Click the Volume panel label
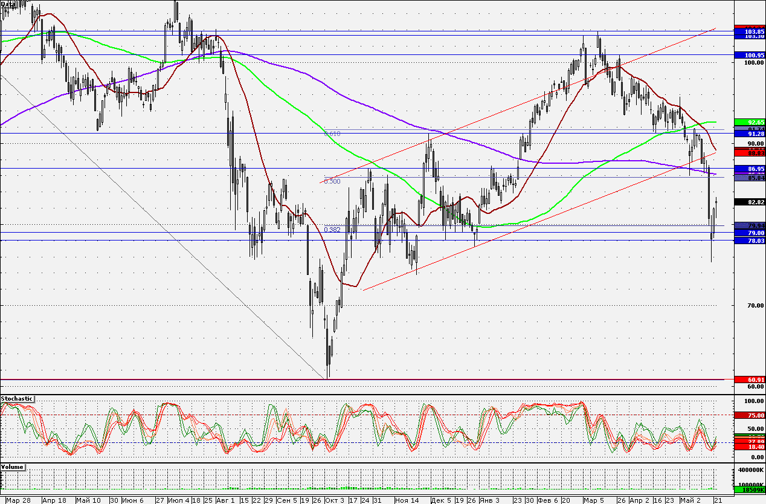 13,467
